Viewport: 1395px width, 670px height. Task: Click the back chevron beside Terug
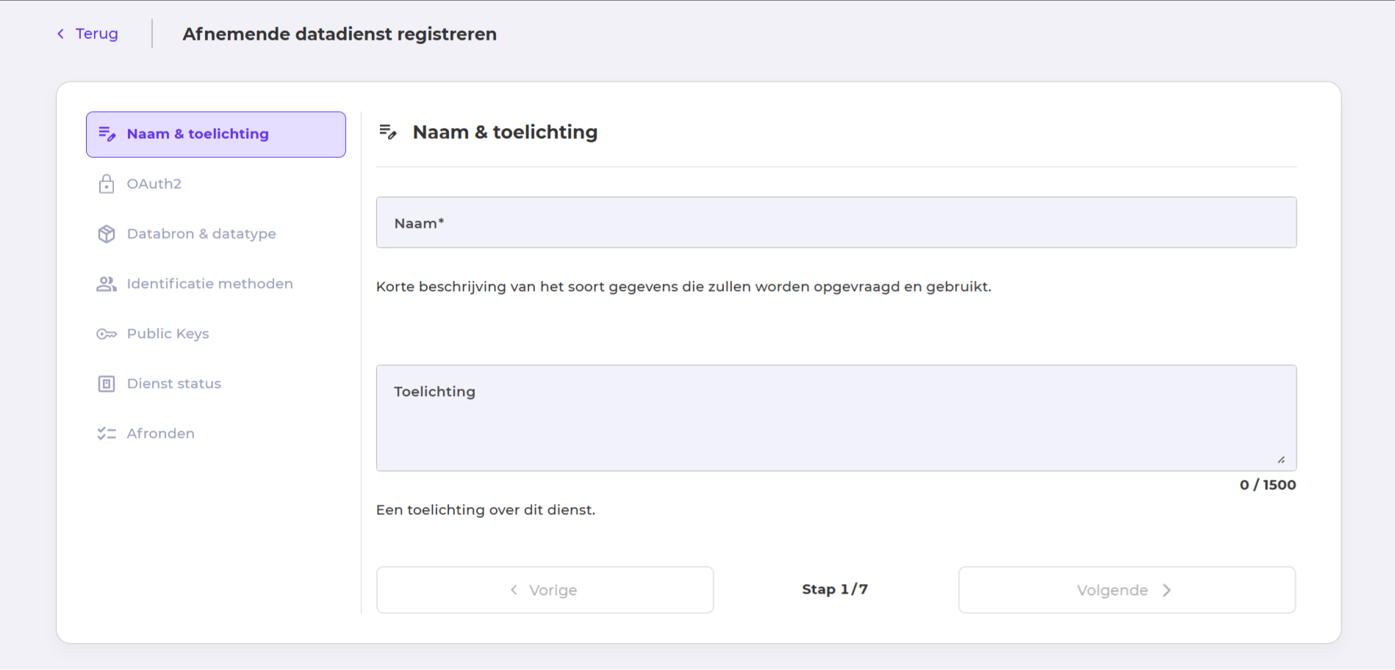pos(60,33)
